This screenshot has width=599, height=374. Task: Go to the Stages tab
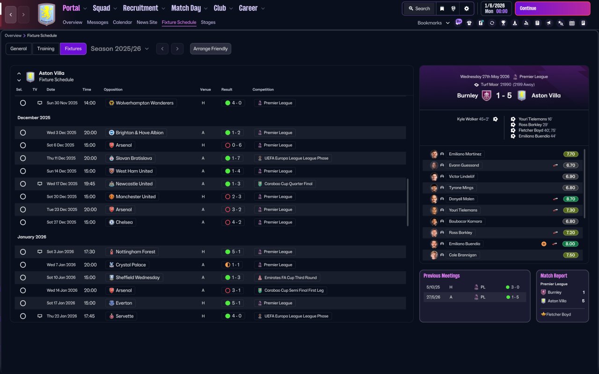pos(208,22)
